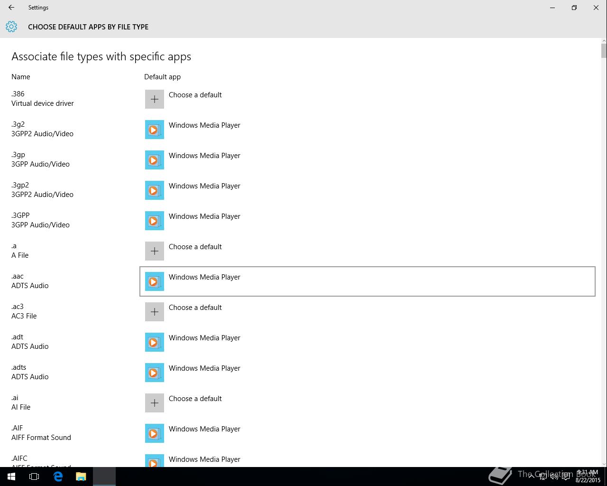Click 'Associate file types with specific apps' heading
Viewport: 607px width, 486px height.
point(101,56)
